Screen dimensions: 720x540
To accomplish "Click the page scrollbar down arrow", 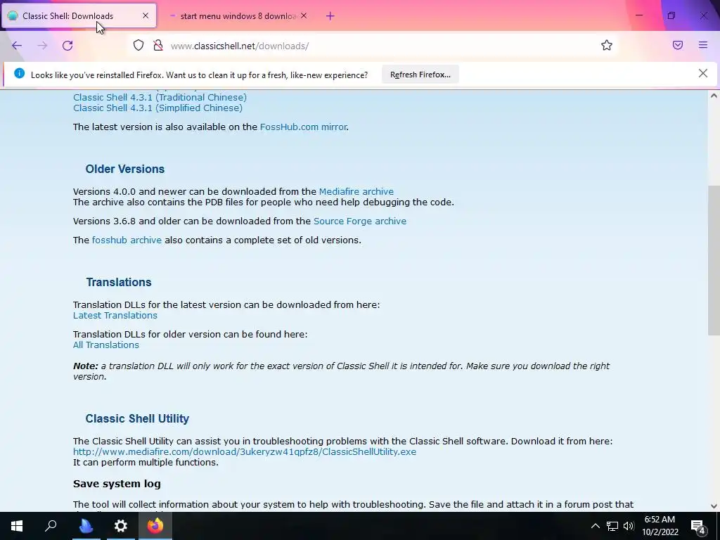I will coord(714,506).
